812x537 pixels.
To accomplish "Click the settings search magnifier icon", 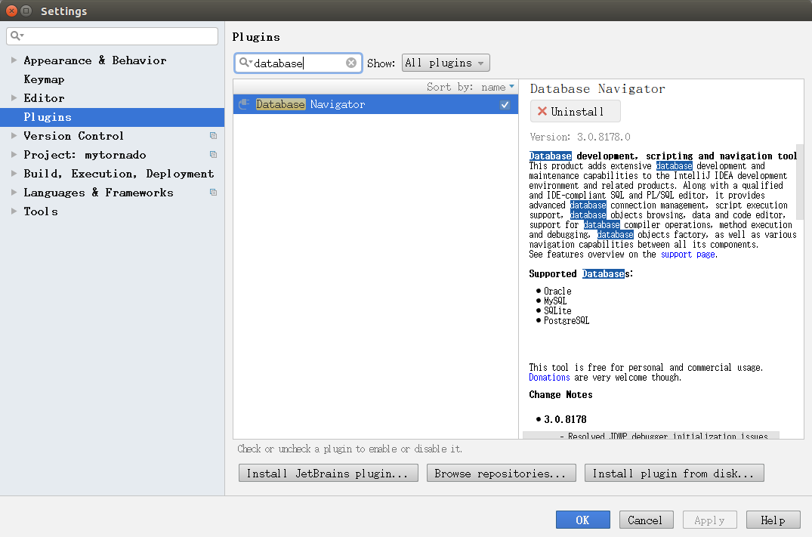I will point(17,35).
